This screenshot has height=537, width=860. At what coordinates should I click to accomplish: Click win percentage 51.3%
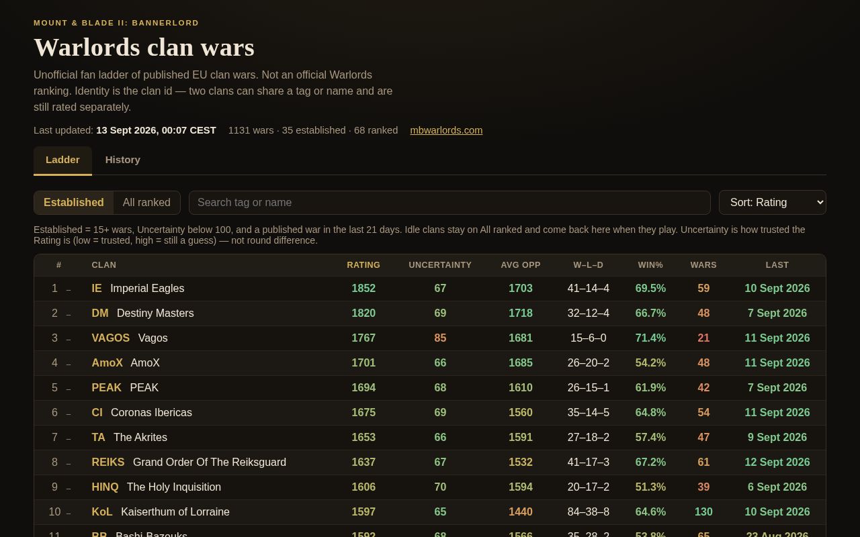[x=650, y=487]
